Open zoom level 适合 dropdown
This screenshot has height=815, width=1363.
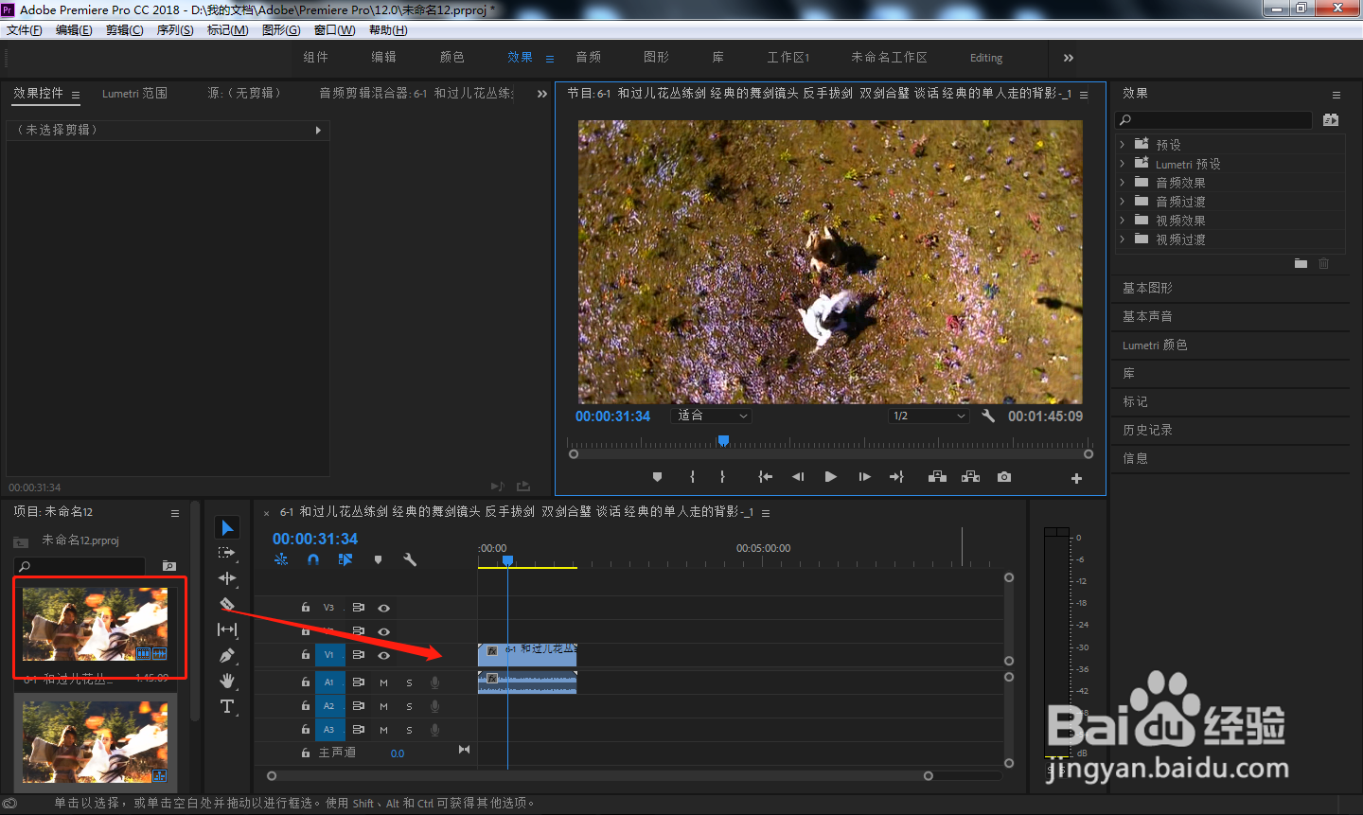(x=712, y=416)
